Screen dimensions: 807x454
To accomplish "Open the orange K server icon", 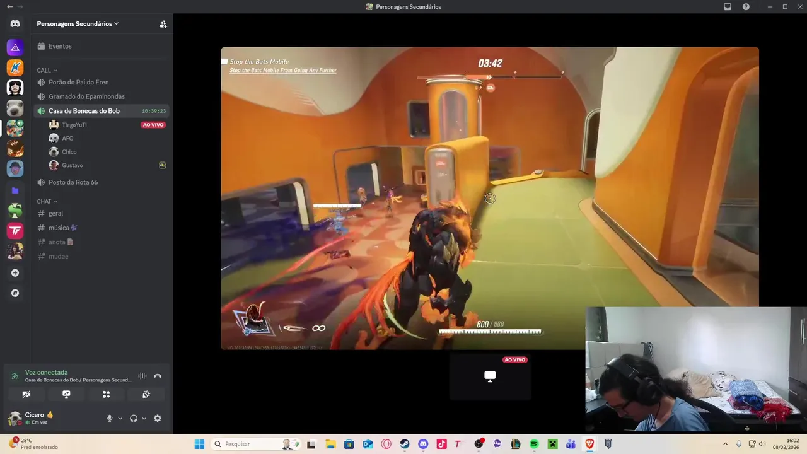I will (15, 67).
